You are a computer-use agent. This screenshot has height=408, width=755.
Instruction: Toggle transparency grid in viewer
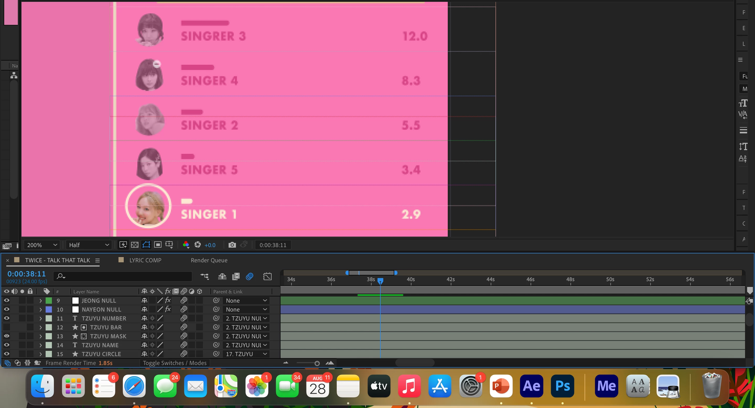click(x=134, y=245)
